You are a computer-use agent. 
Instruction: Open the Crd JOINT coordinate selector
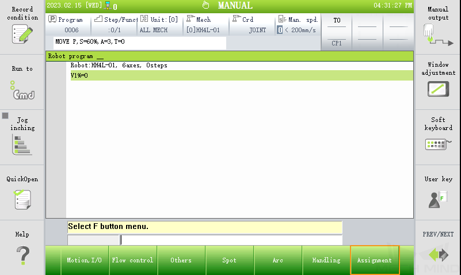[x=252, y=25]
